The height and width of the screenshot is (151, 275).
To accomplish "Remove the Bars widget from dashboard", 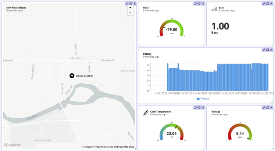I will click(271, 4).
